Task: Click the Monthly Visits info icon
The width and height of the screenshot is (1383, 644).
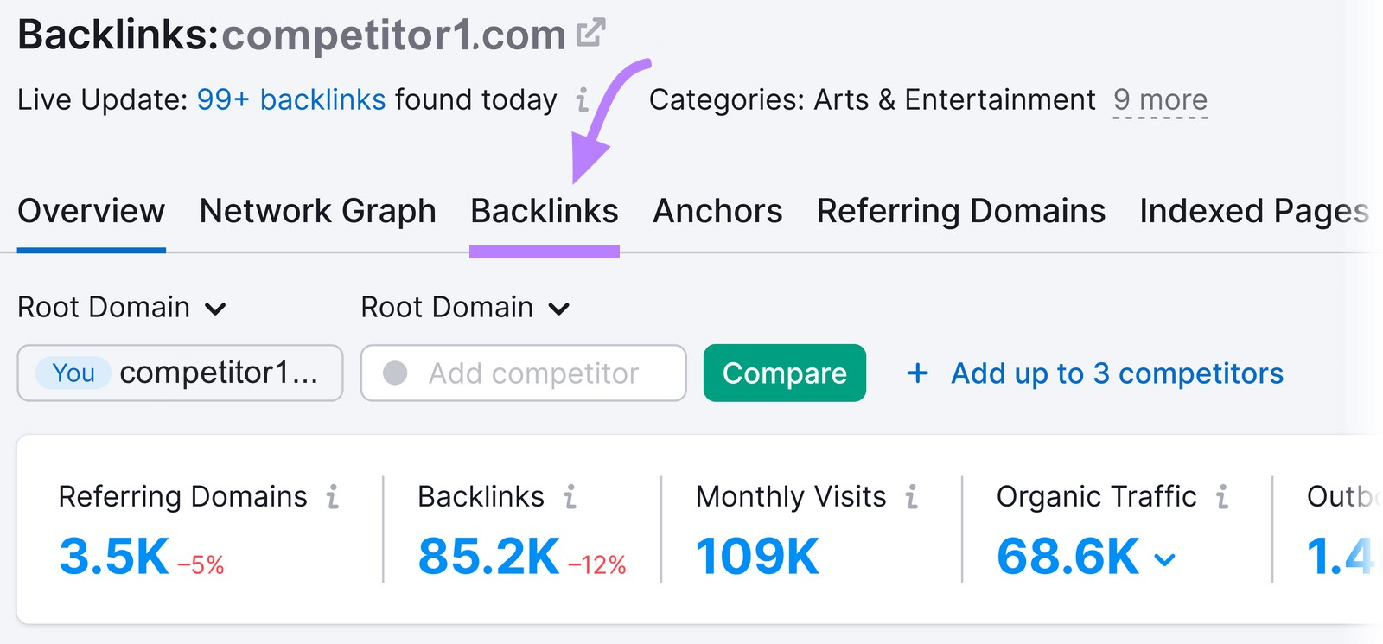Action: pos(912,497)
